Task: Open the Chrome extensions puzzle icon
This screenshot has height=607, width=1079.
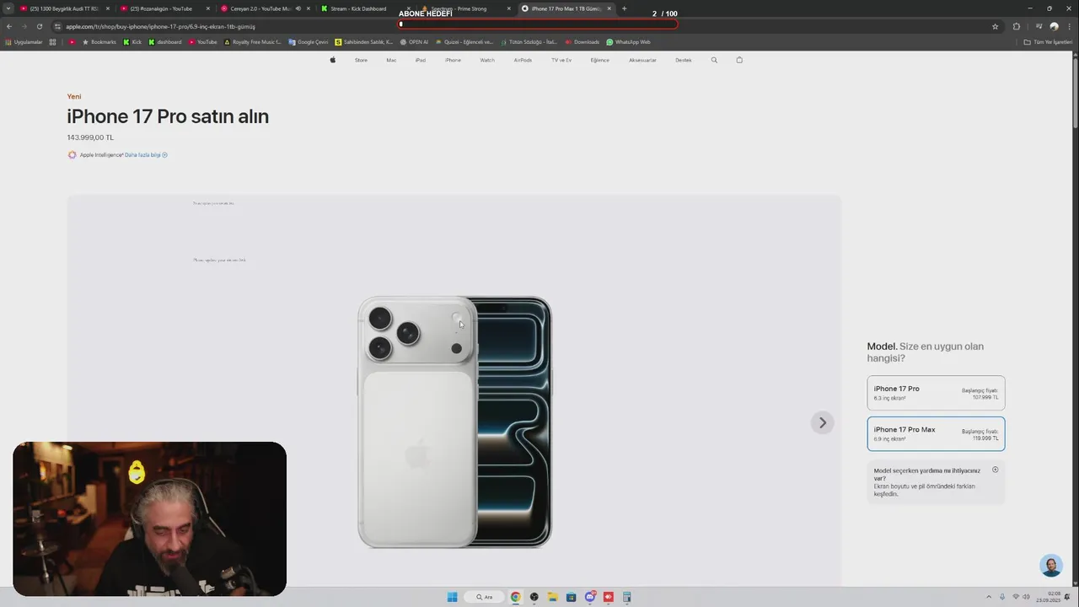Action: pyautogui.click(x=1017, y=26)
